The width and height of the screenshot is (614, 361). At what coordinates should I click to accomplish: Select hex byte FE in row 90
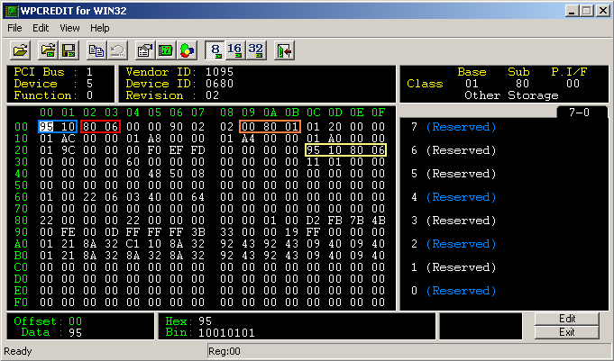68,232
